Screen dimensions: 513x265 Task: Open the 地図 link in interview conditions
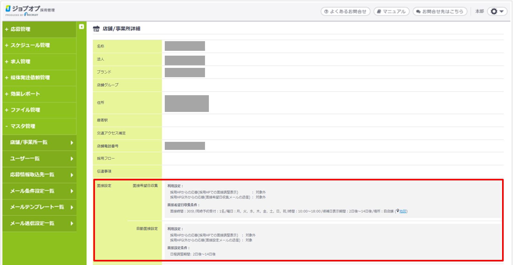(403, 211)
